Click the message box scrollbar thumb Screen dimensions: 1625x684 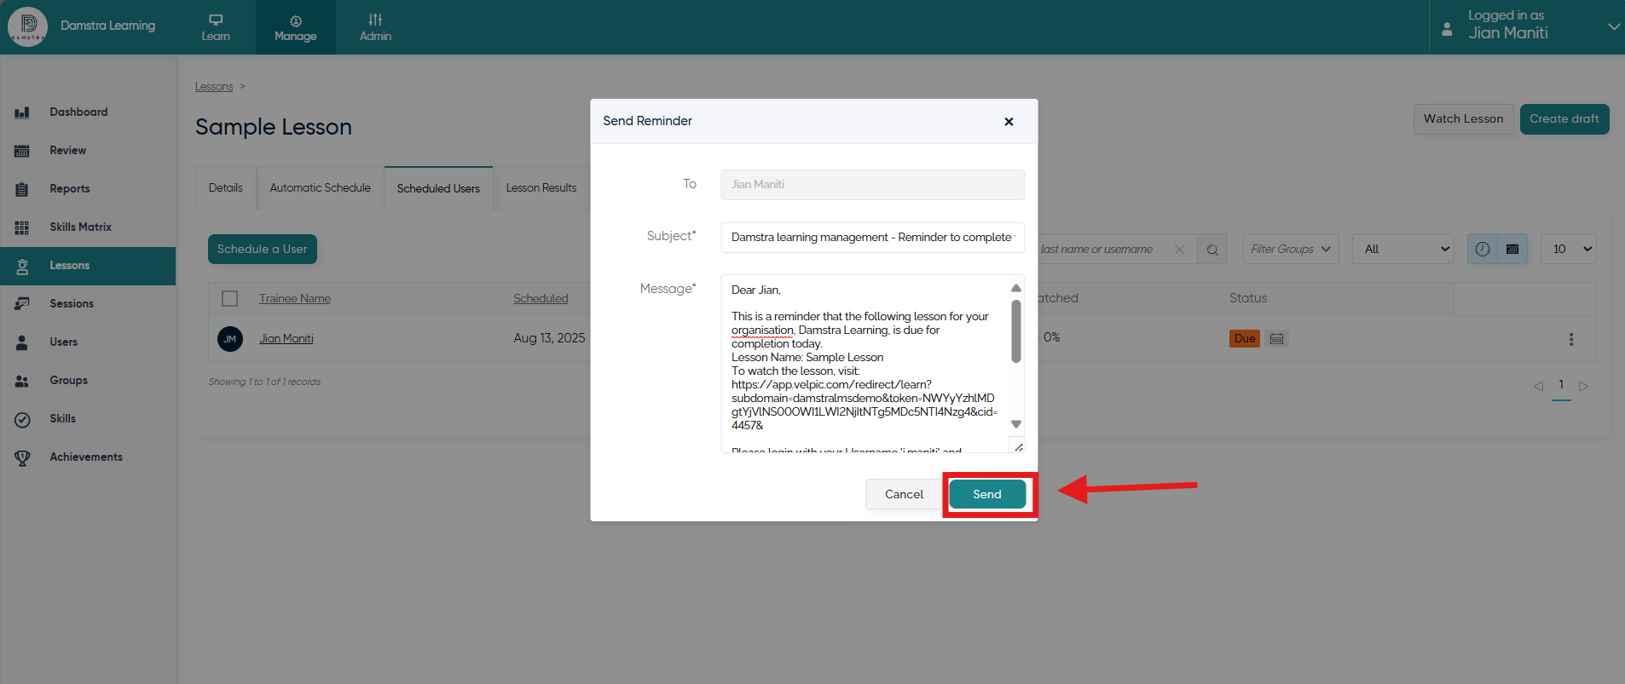point(1016,331)
